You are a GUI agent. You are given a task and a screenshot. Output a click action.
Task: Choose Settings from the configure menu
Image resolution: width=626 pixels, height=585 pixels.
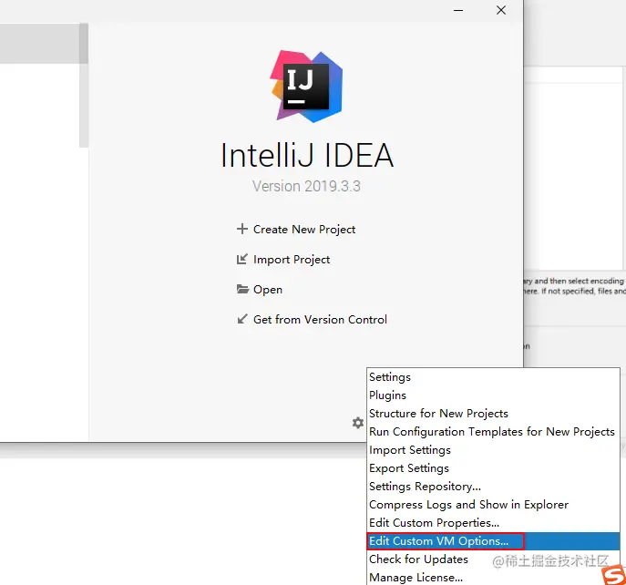(493, 377)
